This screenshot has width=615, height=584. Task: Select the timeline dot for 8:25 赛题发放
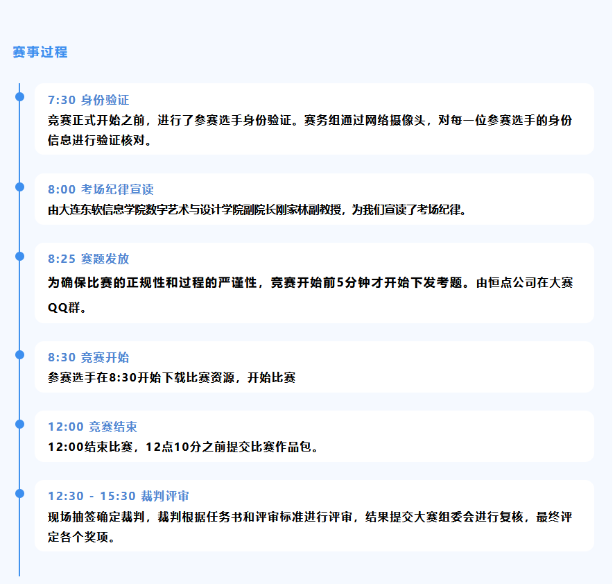click(x=19, y=256)
